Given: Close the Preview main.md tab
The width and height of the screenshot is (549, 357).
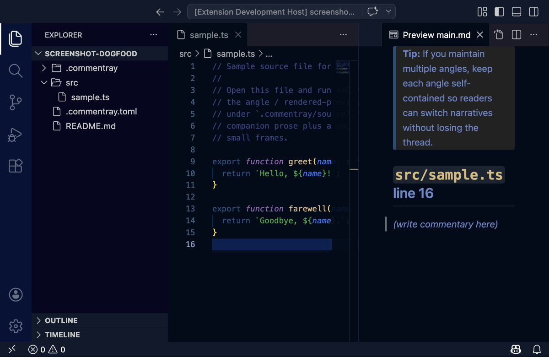Looking at the screenshot, I should click(480, 35).
